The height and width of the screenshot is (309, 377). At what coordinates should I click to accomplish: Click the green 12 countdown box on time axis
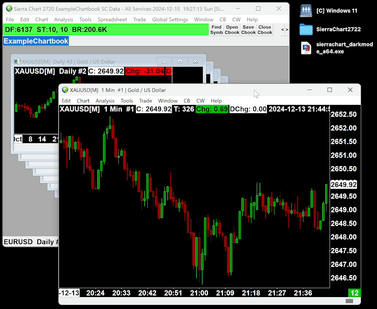(x=355, y=293)
